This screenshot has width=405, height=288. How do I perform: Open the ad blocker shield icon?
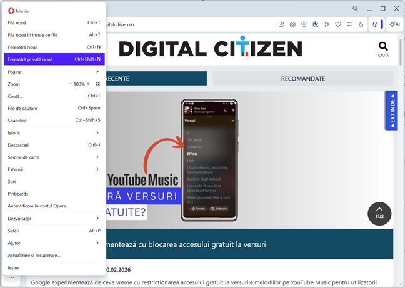[304, 24]
